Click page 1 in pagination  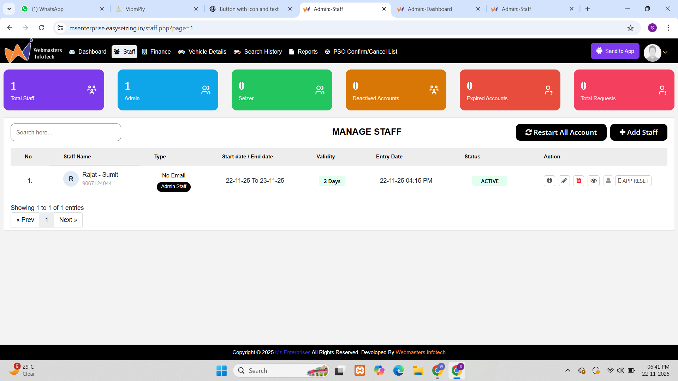(47, 220)
